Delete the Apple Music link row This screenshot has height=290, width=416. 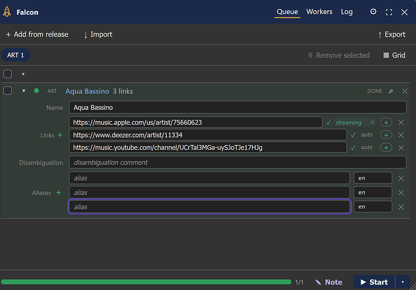[x=401, y=122]
